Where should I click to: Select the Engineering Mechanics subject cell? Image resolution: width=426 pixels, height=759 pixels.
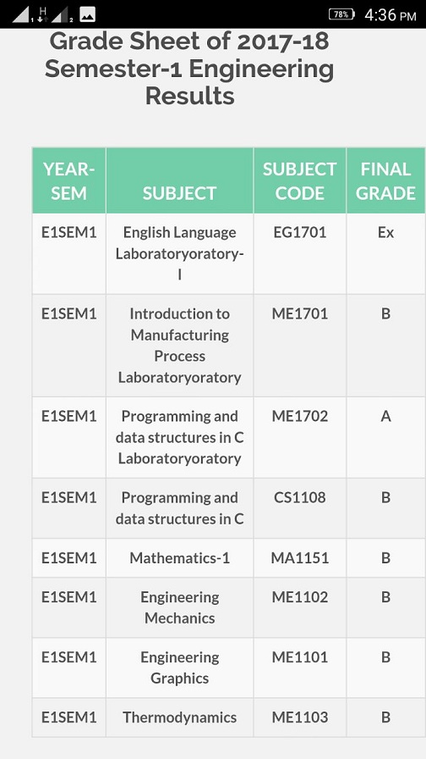(180, 607)
